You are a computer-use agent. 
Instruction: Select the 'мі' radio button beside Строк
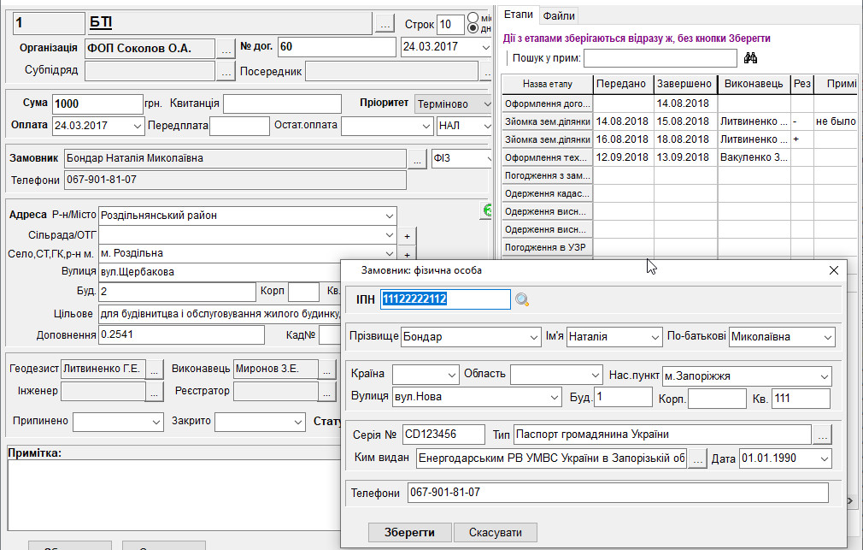tap(473, 17)
